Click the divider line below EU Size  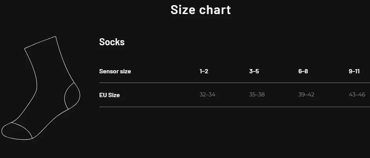click(235, 107)
